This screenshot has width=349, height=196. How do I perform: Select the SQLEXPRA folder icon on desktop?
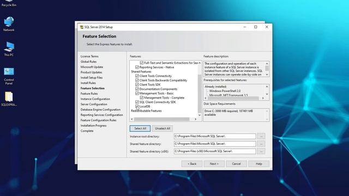(9, 99)
